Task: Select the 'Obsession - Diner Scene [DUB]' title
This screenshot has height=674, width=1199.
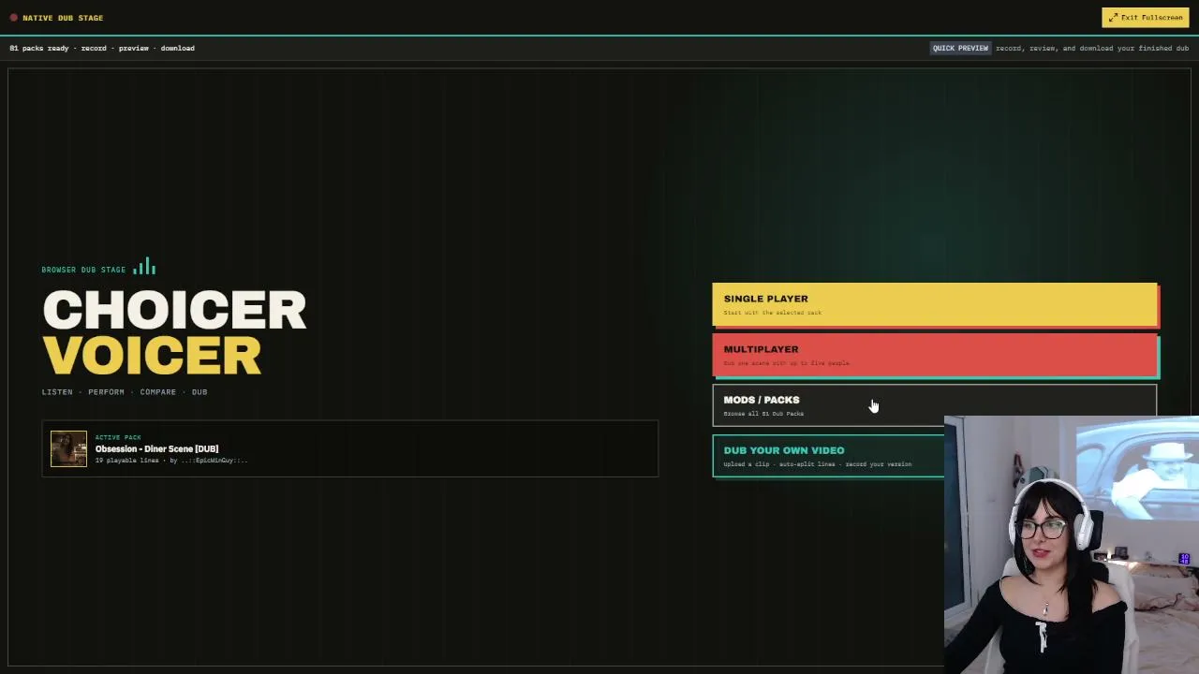Action: click(x=156, y=448)
